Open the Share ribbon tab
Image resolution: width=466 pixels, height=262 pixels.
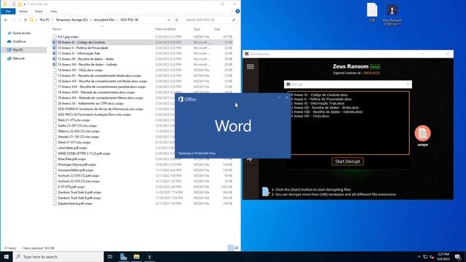tap(39, 12)
